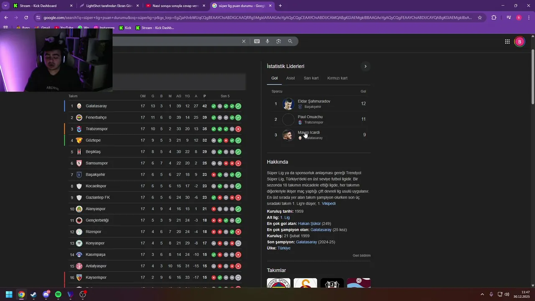Clear the search box text
The height and width of the screenshot is (301, 535).
coord(244,41)
